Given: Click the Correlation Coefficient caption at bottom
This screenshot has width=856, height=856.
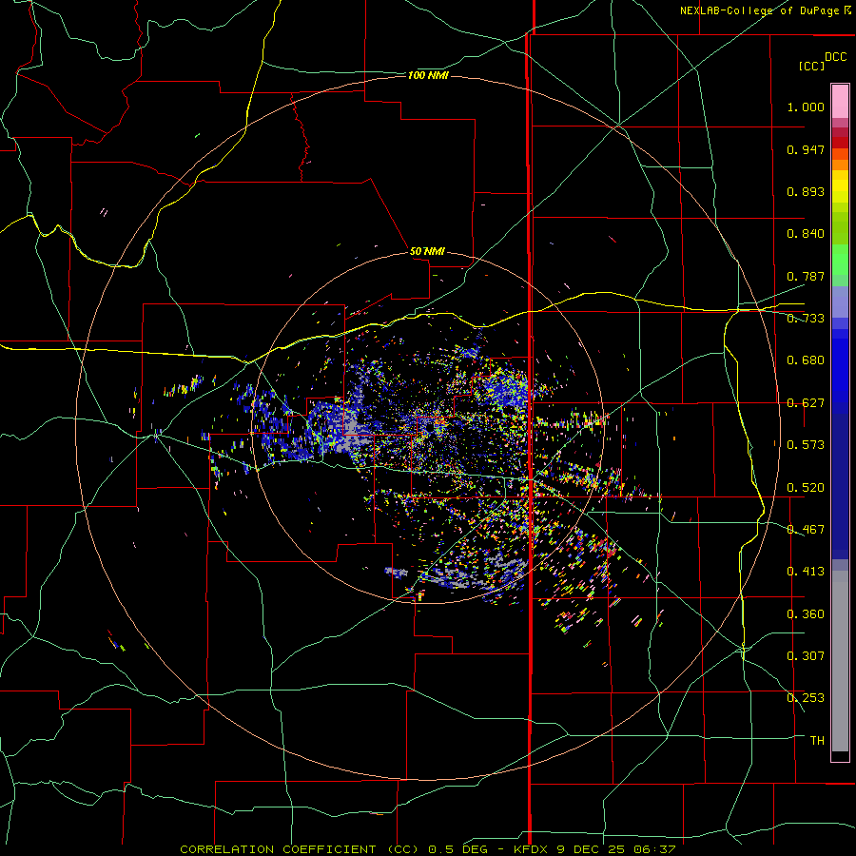Looking at the screenshot, I should coord(428,849).
